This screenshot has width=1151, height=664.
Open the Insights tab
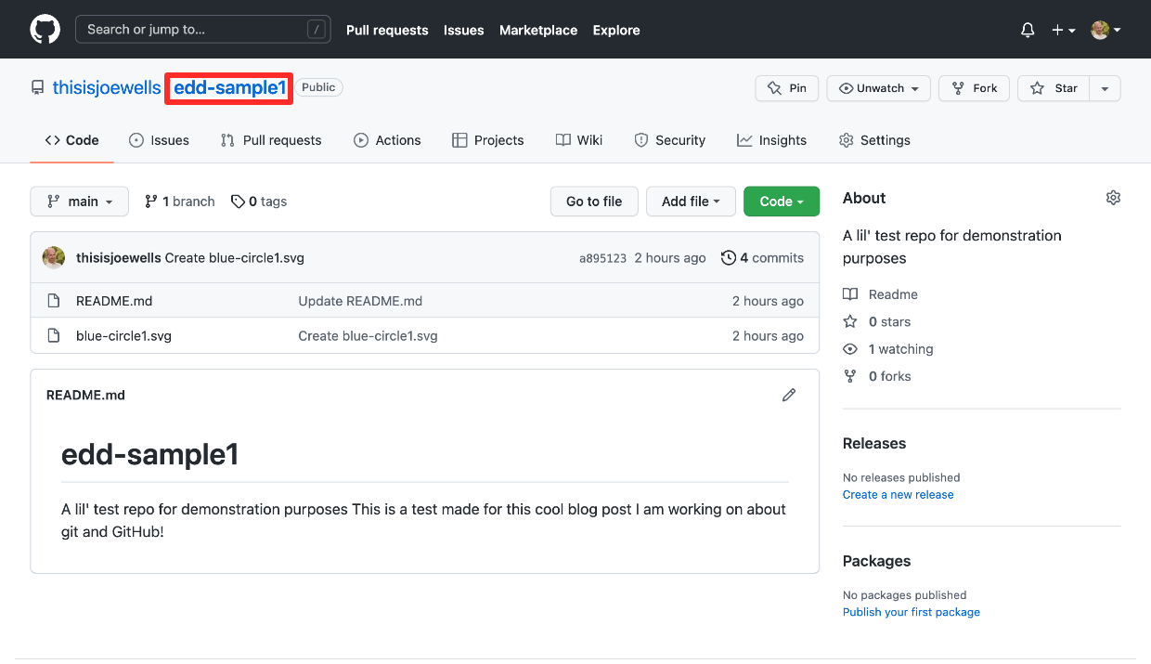point(771,140)
